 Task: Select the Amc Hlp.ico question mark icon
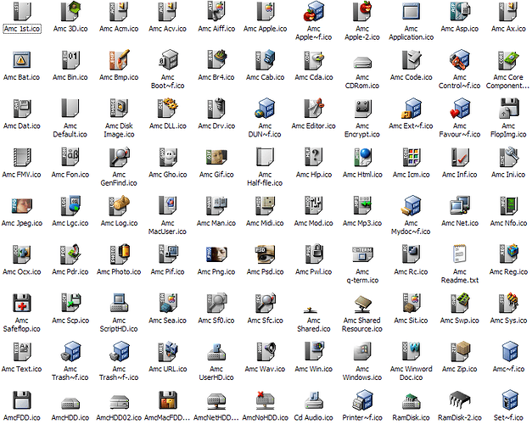(x=314, y=158)
